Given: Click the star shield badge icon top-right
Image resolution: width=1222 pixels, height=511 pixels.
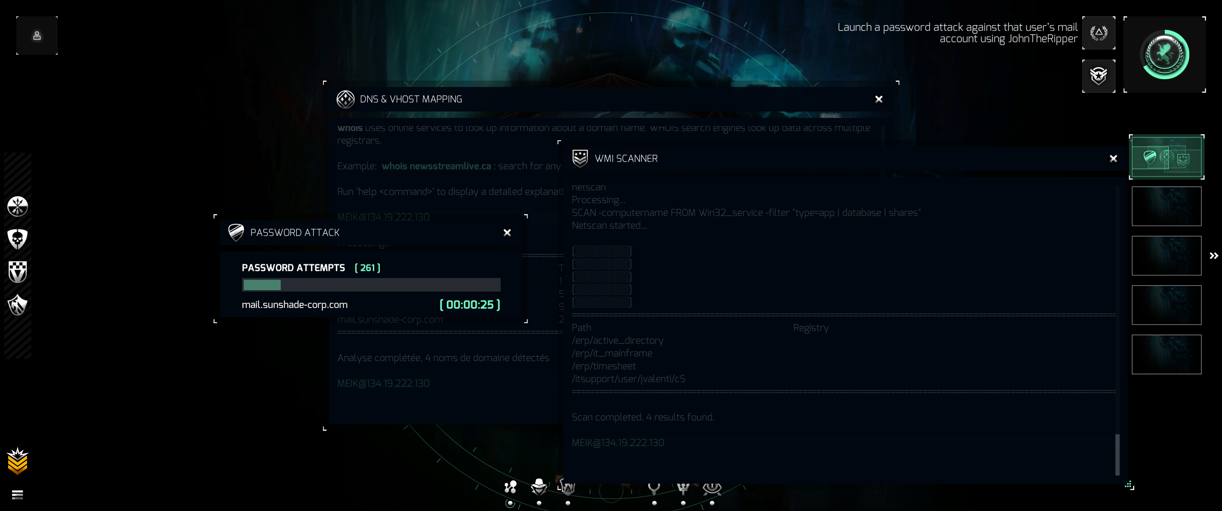Looking at the screenshot, I should (1098, 76).
